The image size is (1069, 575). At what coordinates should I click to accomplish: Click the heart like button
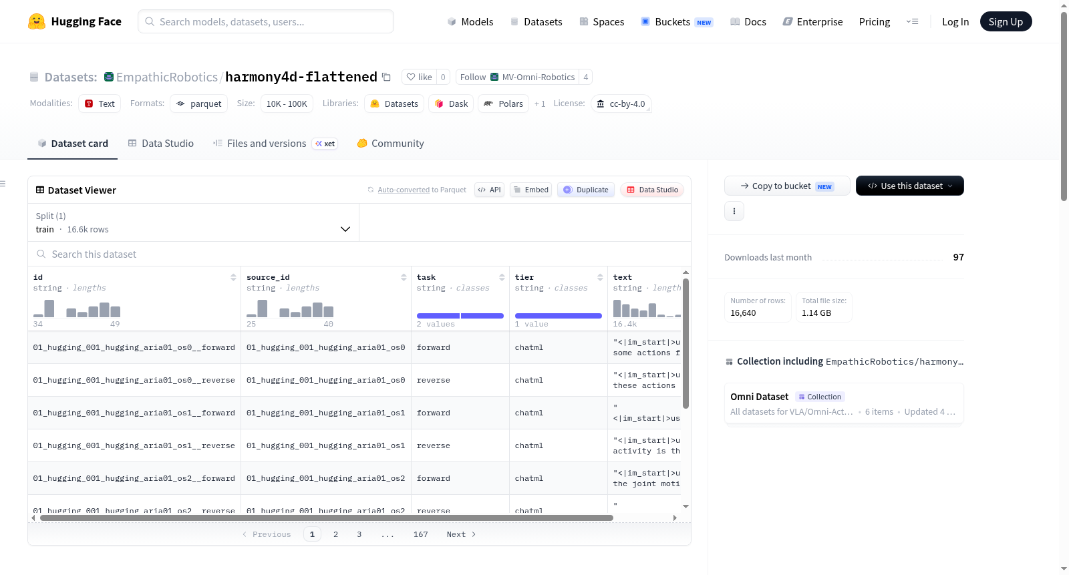pyautogui.click(x=419, y=77)
